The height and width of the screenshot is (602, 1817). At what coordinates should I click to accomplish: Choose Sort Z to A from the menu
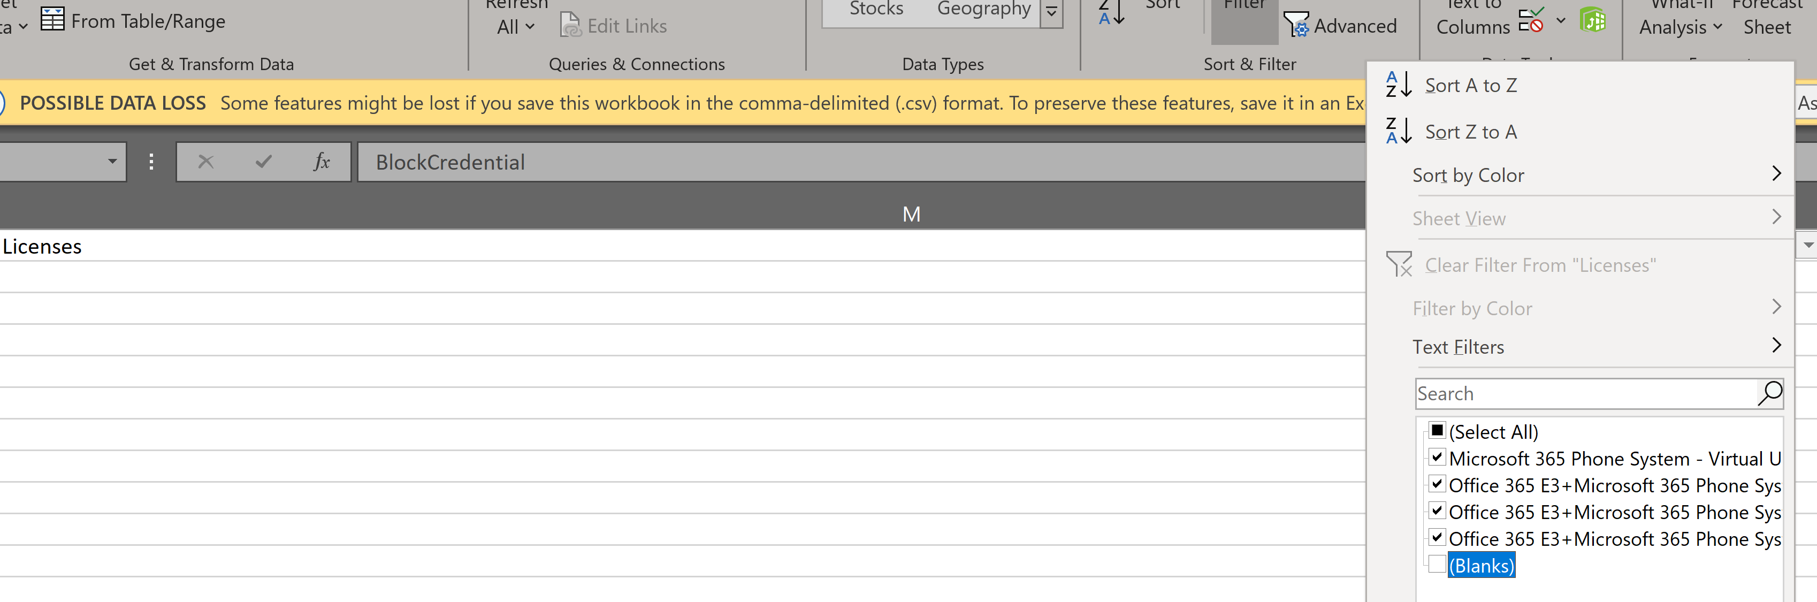(1579, 132)
